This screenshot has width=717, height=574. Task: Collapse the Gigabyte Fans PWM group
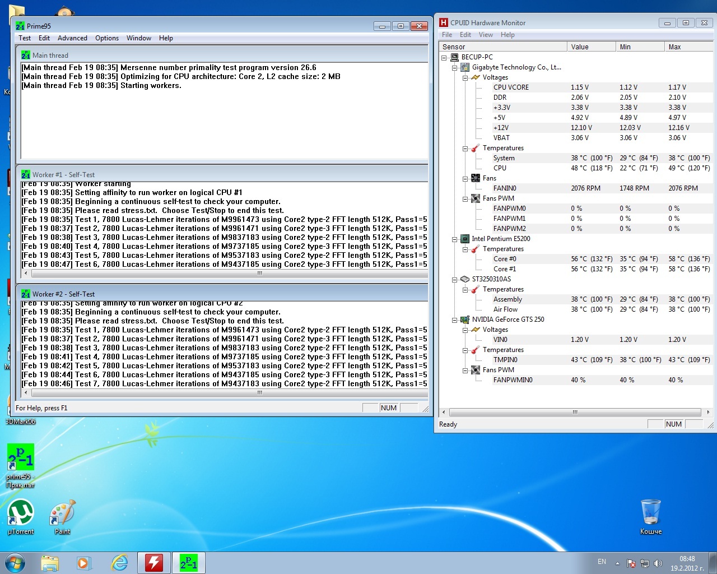465,198
